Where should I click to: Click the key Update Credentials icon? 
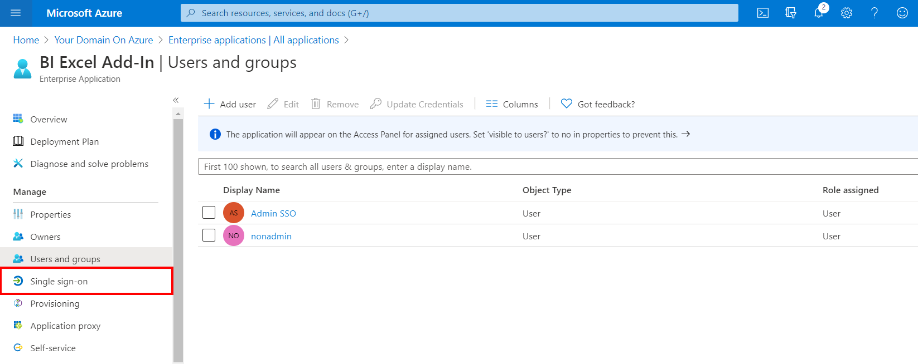click(x=376, y=104)
